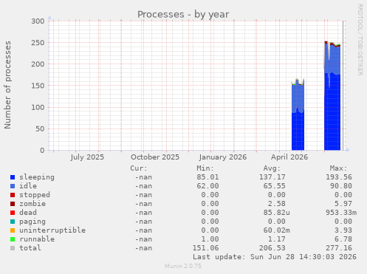Click the April 2026 data bar
Viewport: 367px width, 274px height.
[x=298, y=114]
